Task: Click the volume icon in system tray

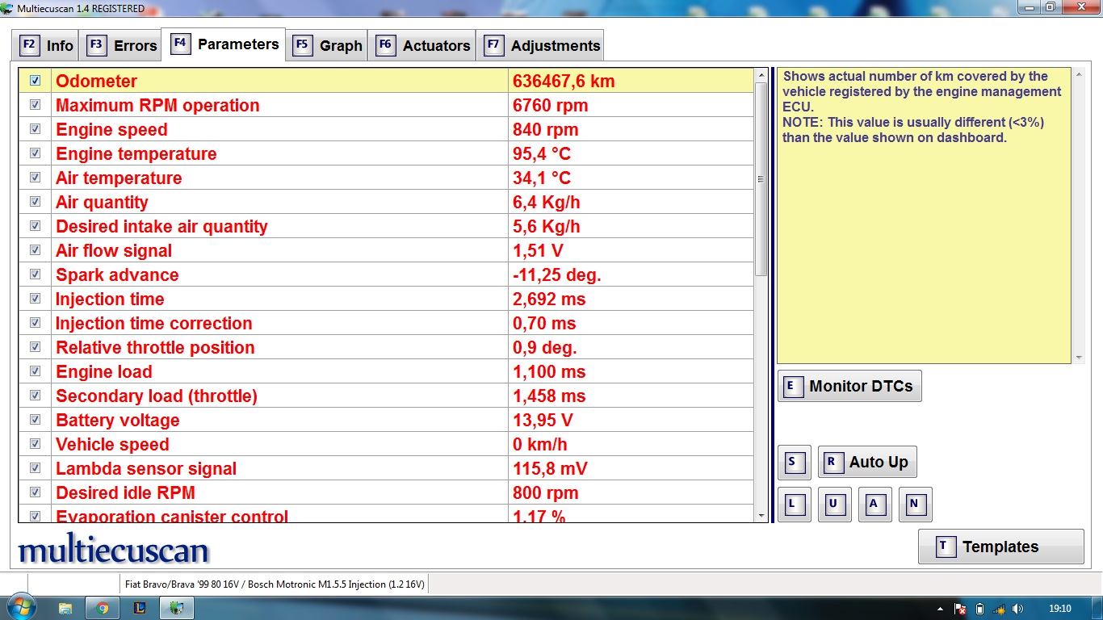Action: (x=1017, y=609)
